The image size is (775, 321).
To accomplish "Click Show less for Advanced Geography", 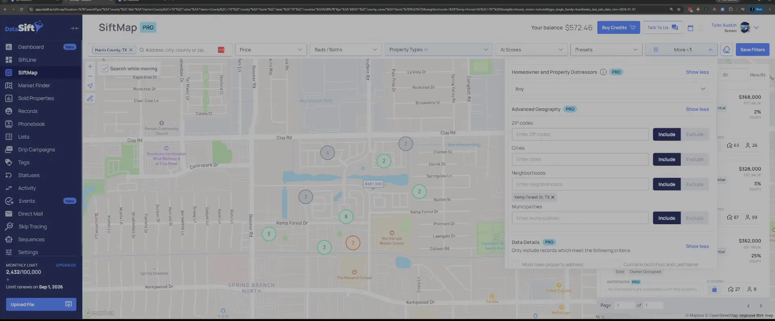I will [x=697, y=109].
